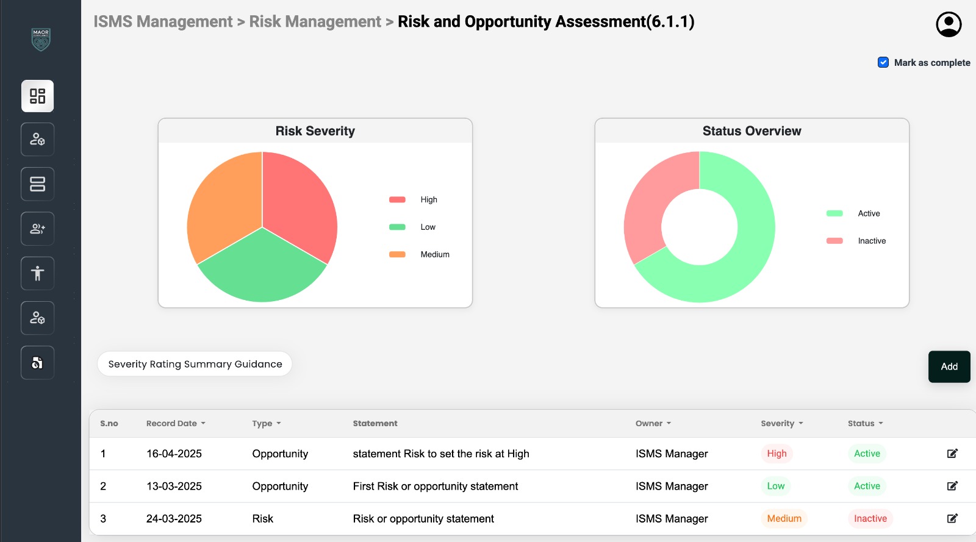Viewport: 976px width, 542px height.
Task: Click the Active status badge in row 1
Action: (x=867, y=454)
